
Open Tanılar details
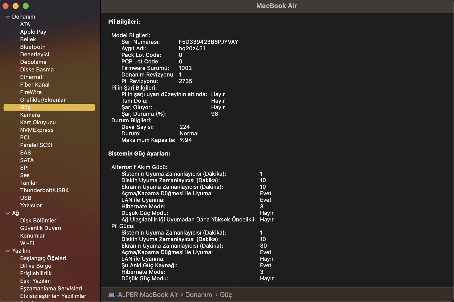click(29, 183)
